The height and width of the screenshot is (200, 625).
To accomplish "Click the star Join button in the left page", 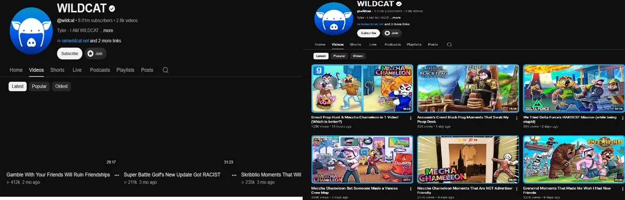I will [x=95, y=53].
